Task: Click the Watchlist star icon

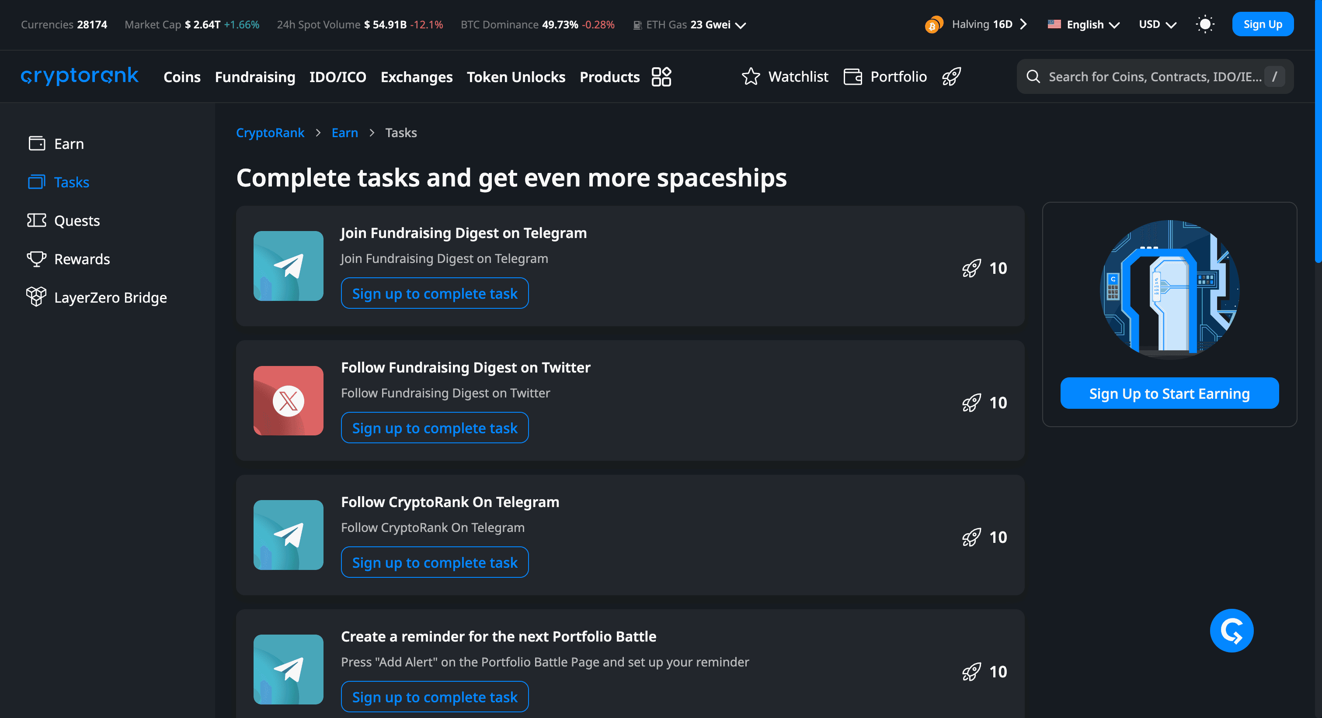Action: [x=750, y=76]
